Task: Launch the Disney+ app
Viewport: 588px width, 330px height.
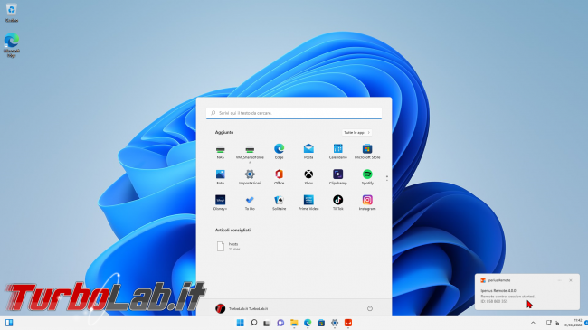Action: coord(220,203)
